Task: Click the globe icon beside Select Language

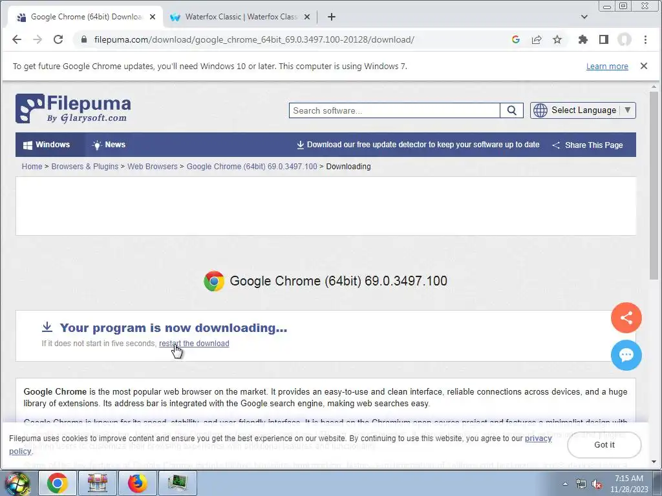Action: [540, 110]
